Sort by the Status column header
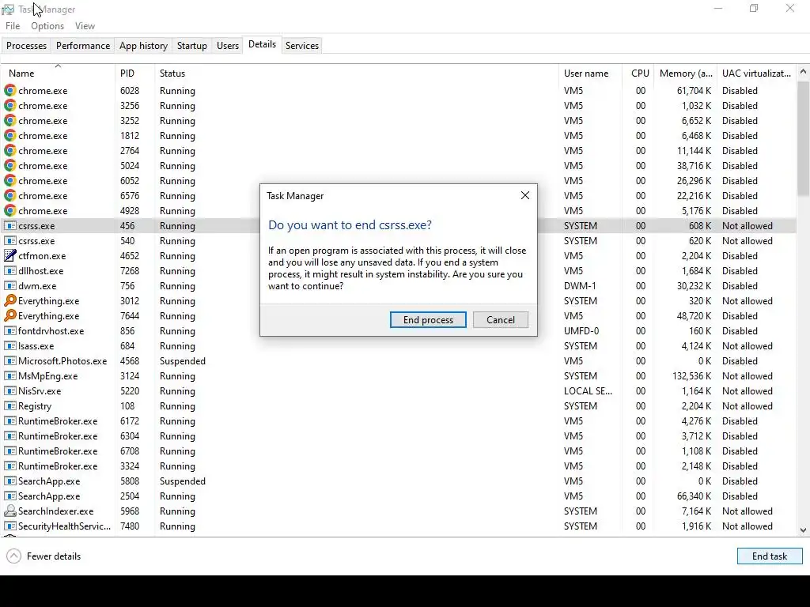810x607 pixels. coord(357,74)
